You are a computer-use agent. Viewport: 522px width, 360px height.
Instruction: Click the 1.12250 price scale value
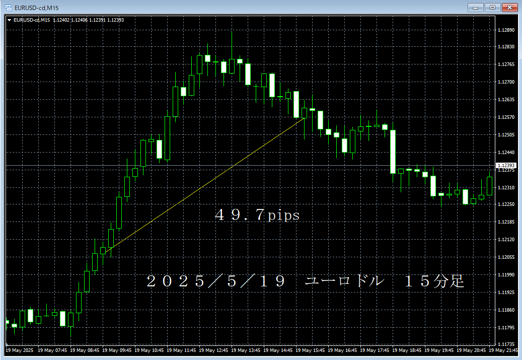[506, 204]
